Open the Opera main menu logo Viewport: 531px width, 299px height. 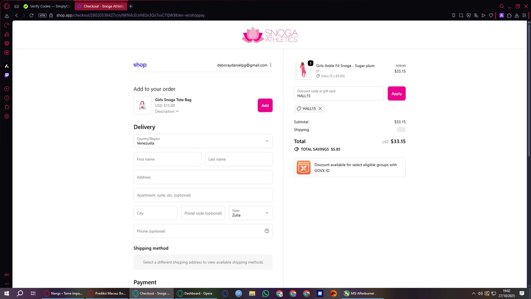[x=7, y=6]
